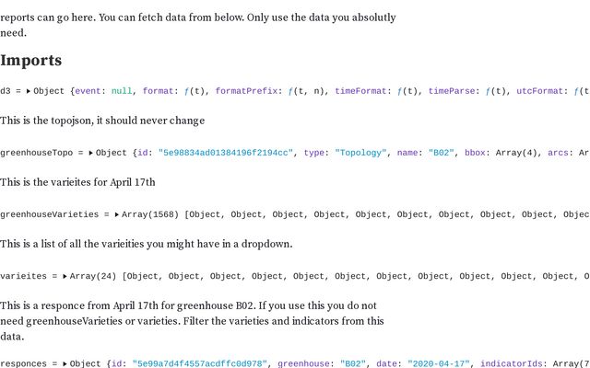
Task: Select the greenhouseVarieties cell variable name
Action: pos(49,214)
